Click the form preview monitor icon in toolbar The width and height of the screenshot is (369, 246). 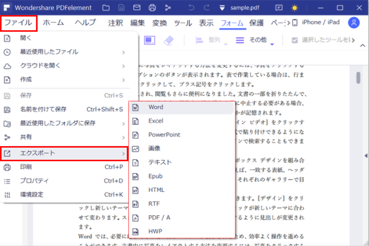tap(150, 40)
